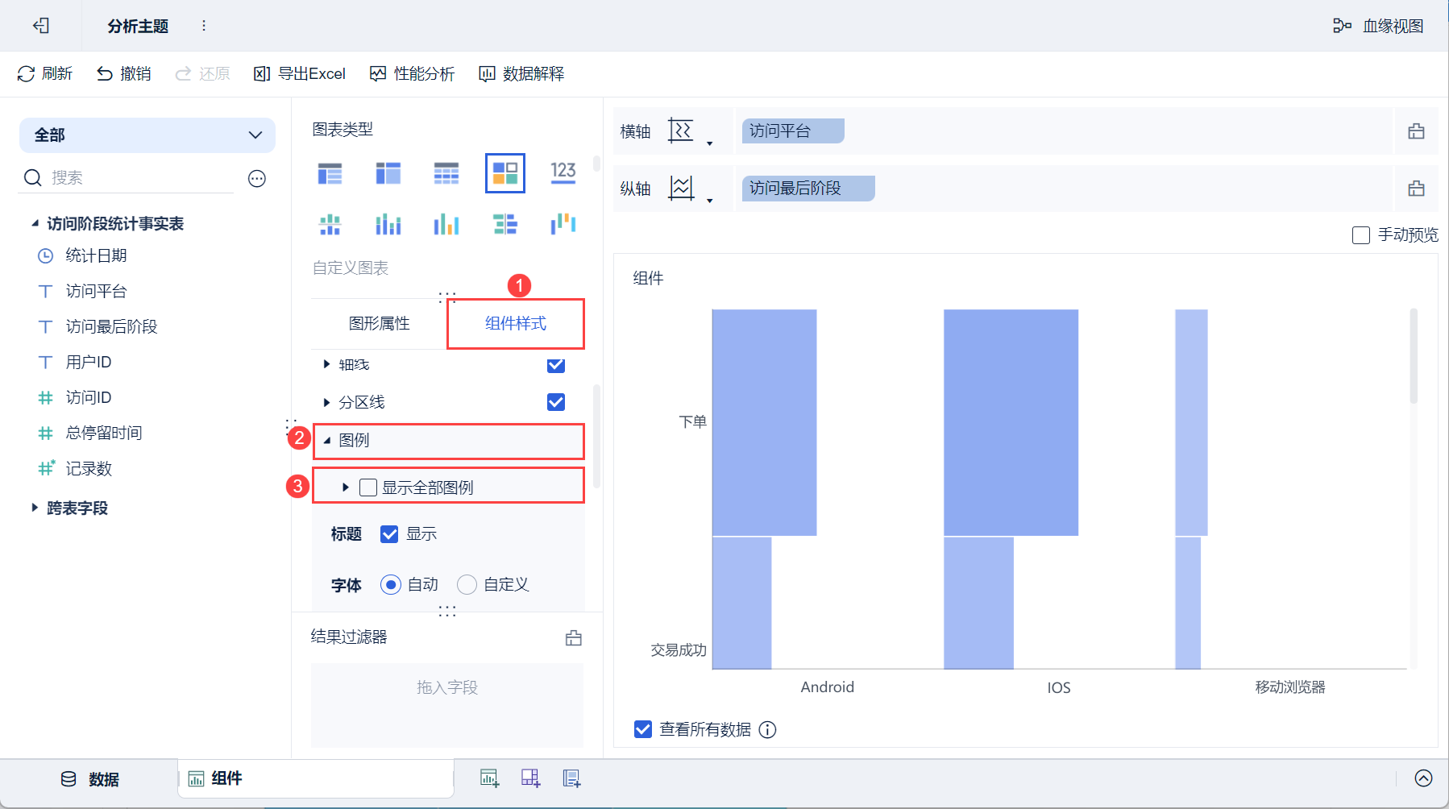Viewport: 1449px width, 809px height.
Task: Expand the 跨表字段 tree node
Action: click(x=35, y=508)
